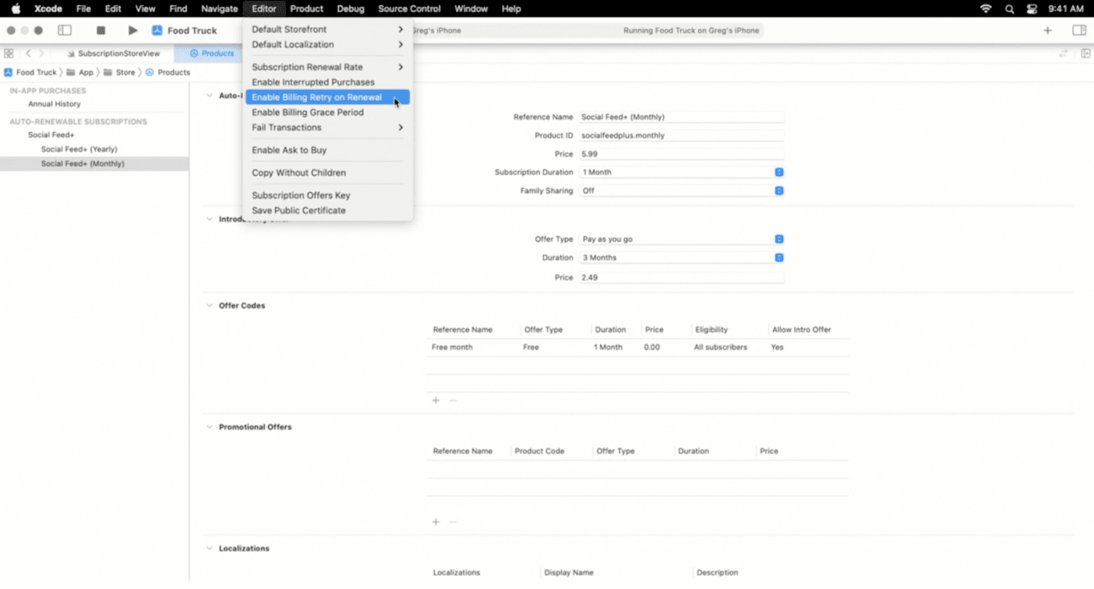This screenshot has width=1094, height=589.
Task: Switch to the SubscriptionStoreView tab
Action: coord(113,53)
